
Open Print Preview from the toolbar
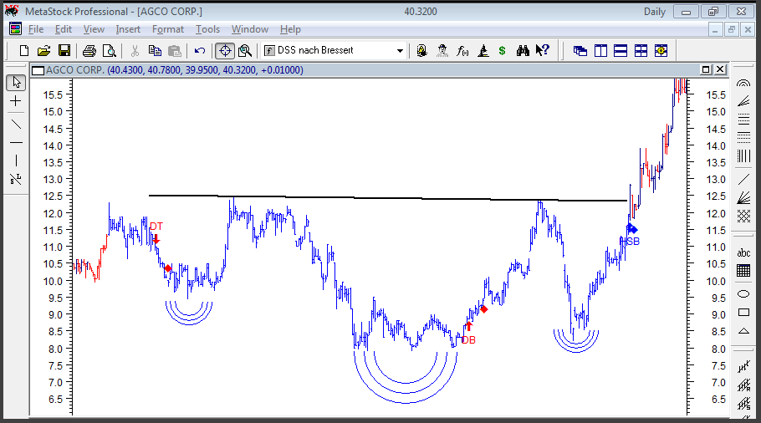[110, 50]
